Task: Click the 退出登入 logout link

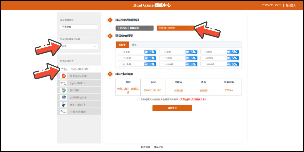Action: [x=291, y=5]
